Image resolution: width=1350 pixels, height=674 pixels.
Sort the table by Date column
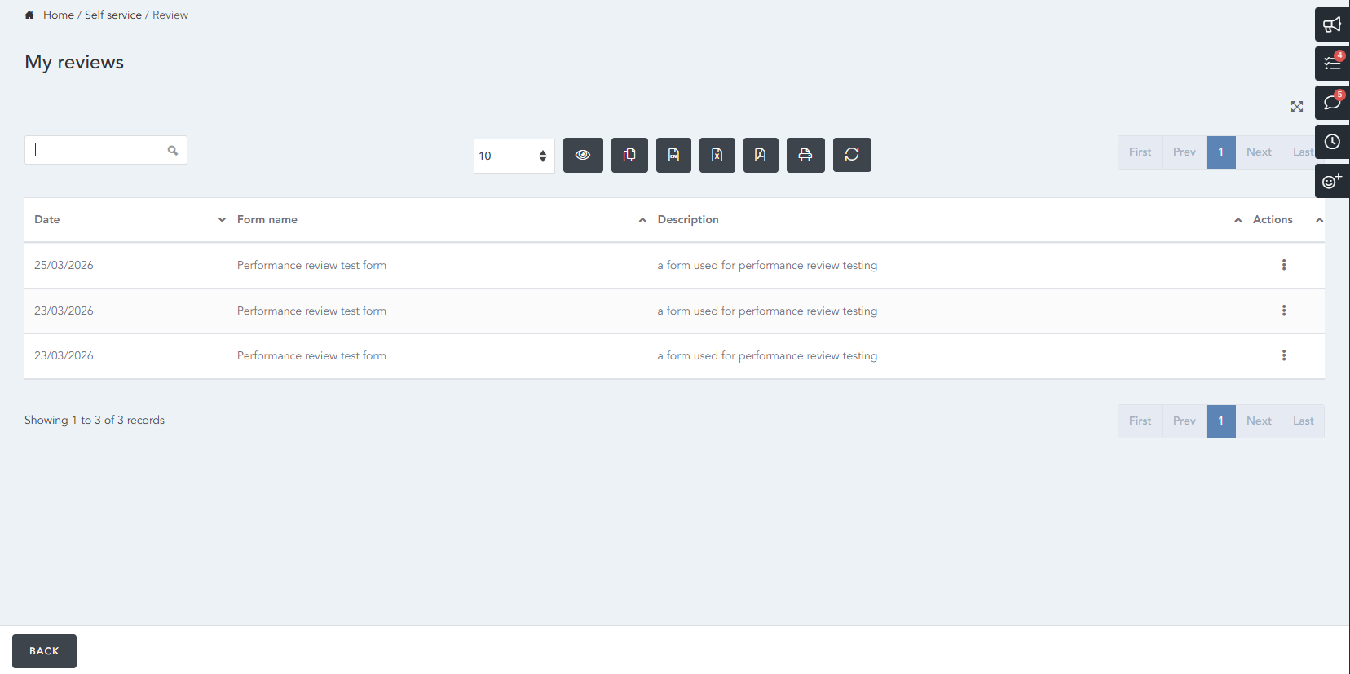tap(47, 219)
